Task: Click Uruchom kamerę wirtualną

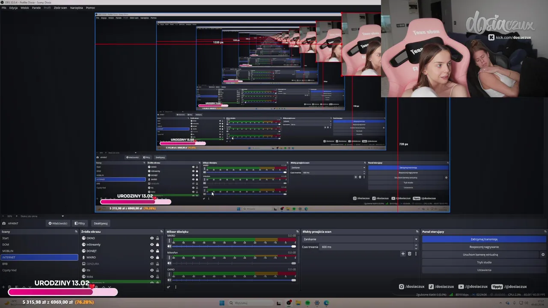Action: [x=480, y=255]
